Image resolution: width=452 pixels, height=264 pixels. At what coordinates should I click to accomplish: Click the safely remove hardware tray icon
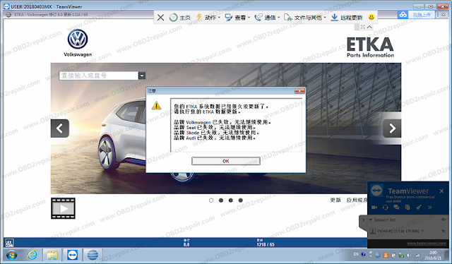click(401, 255)
